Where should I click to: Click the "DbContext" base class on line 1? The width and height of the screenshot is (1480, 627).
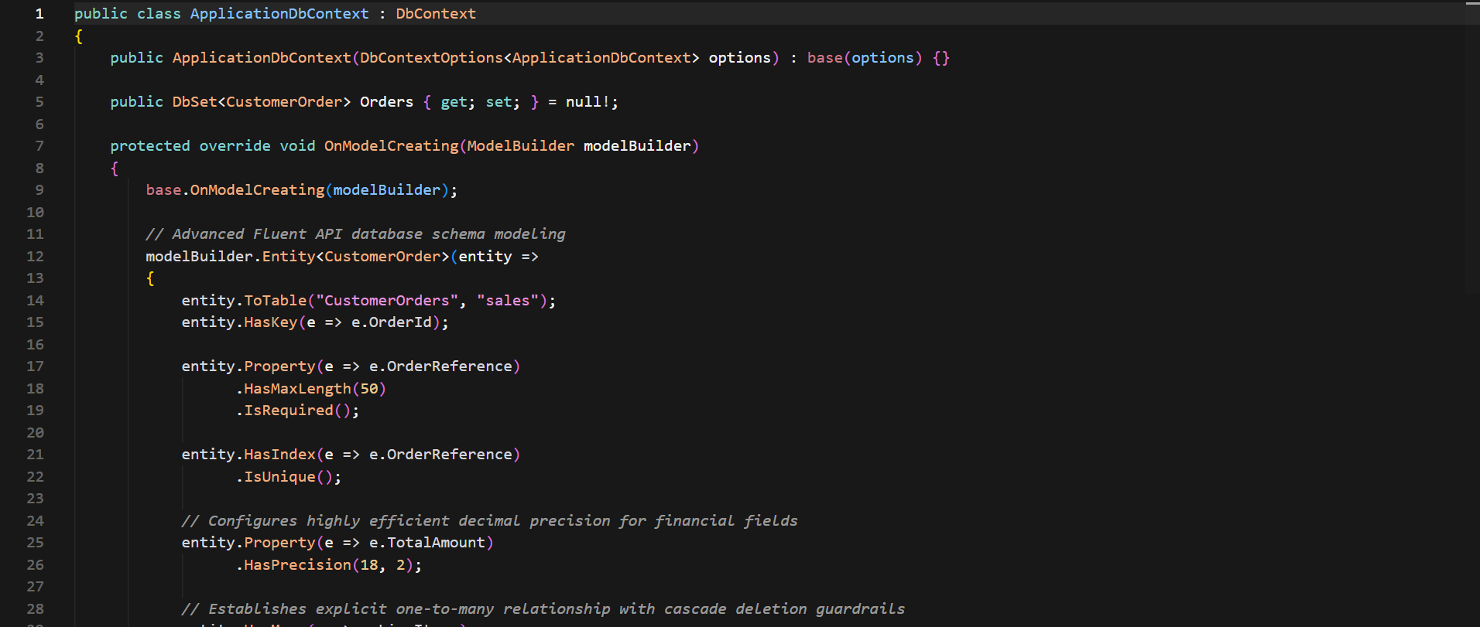(436, 14)
